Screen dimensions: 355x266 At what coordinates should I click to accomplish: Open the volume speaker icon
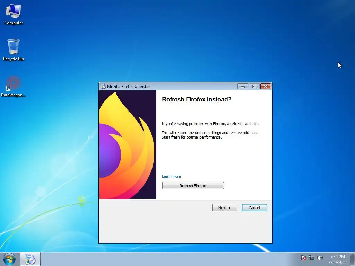point(320,258)
